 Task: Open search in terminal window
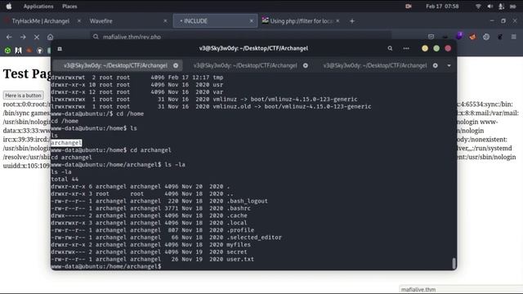click(x=390, y=48)
